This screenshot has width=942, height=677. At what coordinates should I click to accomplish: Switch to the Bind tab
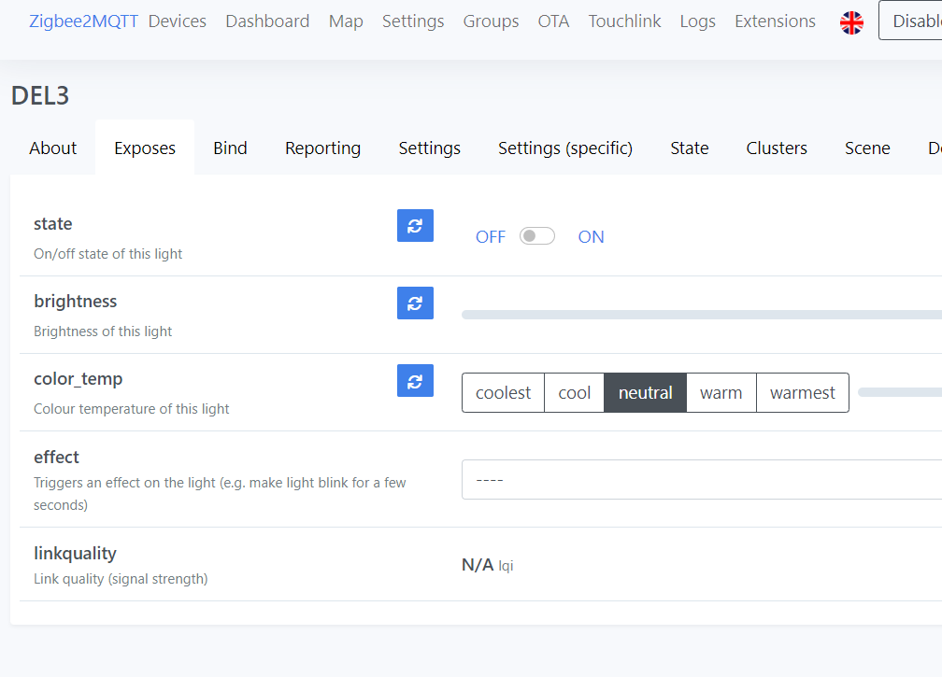(x=230, y=148)
